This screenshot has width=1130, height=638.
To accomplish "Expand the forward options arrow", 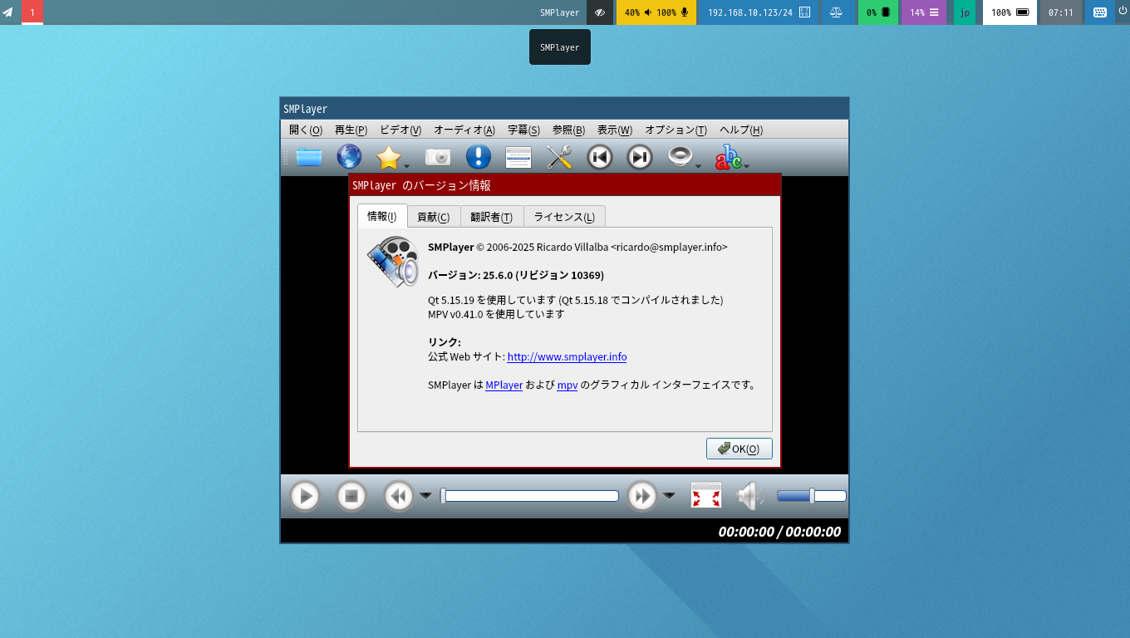I will click(670, 497).
